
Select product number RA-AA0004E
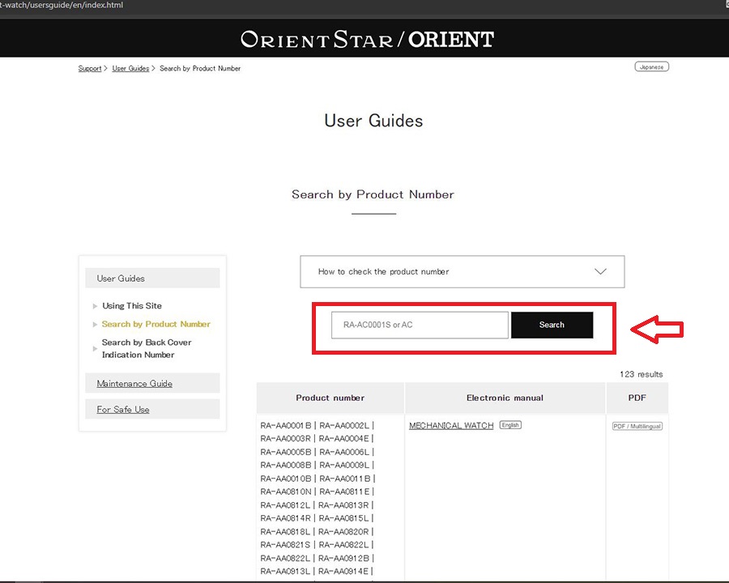(344, 438)
